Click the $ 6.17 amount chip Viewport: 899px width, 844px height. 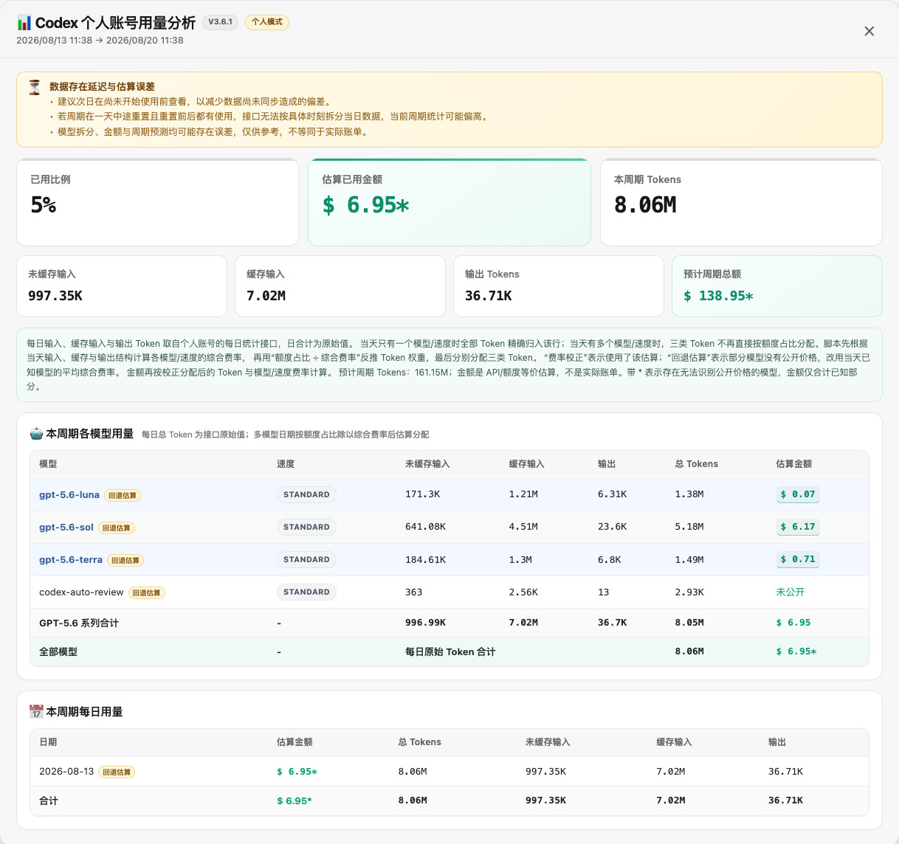(798, 527)
